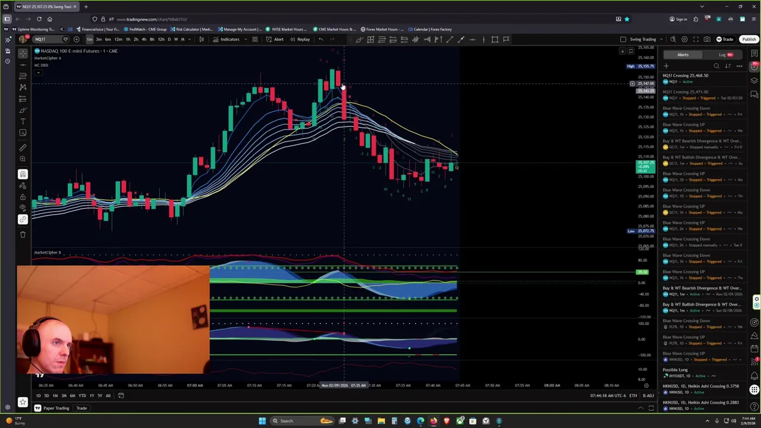This screenshot has height=428, width=761.
Task: Select the 1m timeframe
Action: coord(89,39)
